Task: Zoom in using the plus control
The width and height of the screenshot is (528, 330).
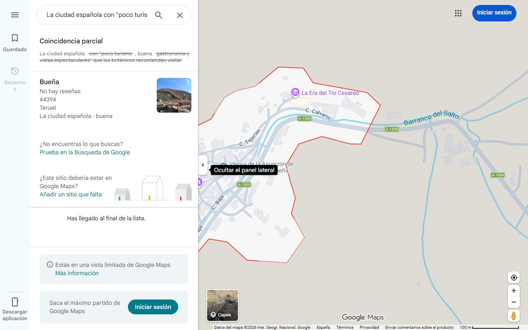Action: tap(514, 290)
